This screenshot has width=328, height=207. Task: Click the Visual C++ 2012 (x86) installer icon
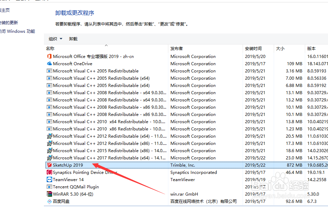click(x=49, y=143)
